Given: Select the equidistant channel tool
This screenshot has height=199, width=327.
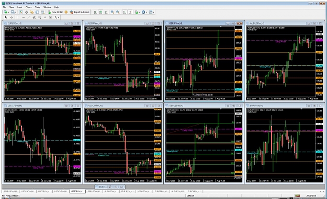Looking at the screenshot, I should click(x=34, y=17).
